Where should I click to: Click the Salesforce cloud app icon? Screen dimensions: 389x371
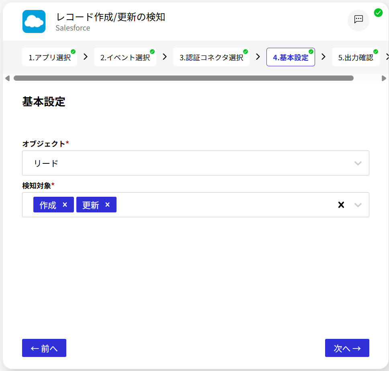34,21
